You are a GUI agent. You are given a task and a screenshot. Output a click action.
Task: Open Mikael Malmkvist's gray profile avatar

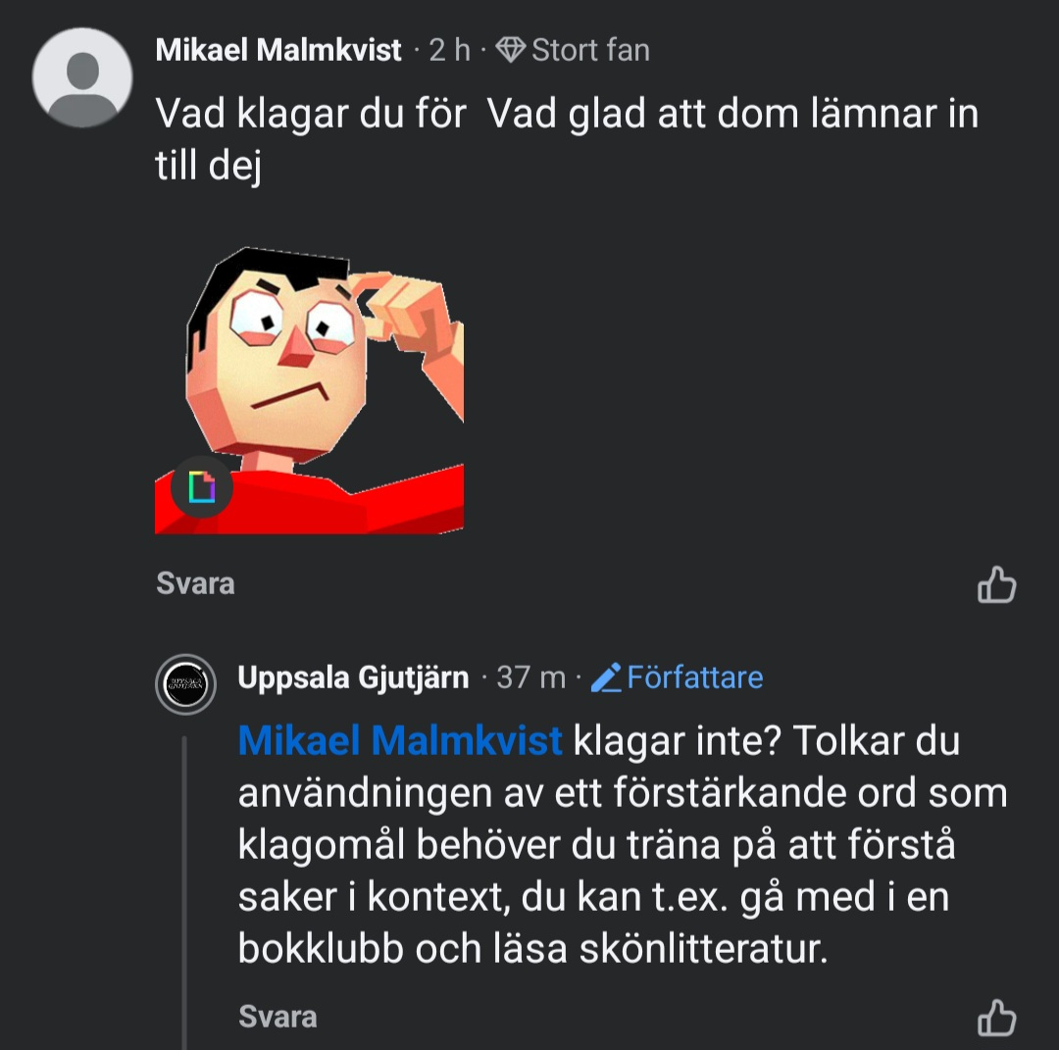(82, 77)
